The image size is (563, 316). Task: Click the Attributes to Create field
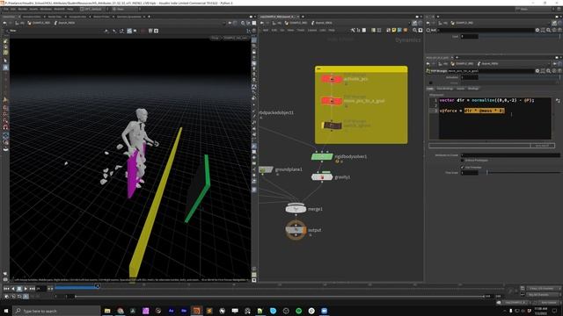tap(510, 155)
